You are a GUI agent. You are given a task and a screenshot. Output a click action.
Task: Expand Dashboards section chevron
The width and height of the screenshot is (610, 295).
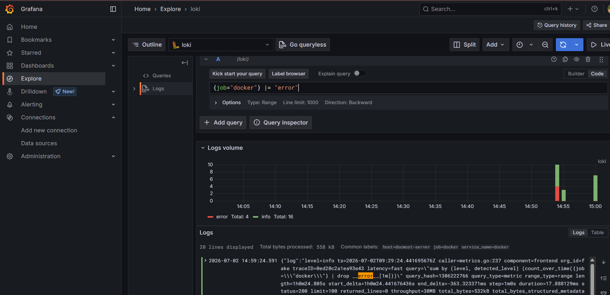(x=113, y=66)
